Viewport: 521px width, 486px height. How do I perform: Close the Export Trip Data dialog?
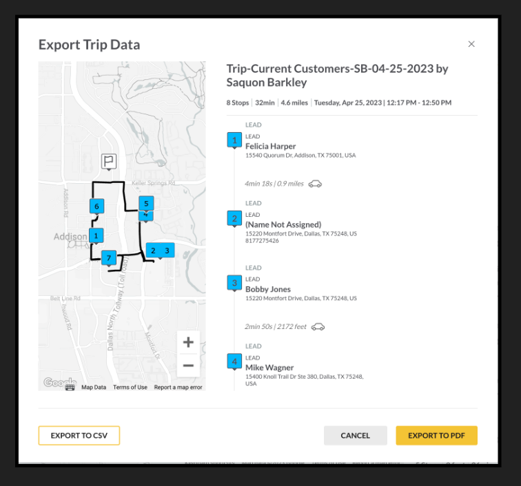click(x=471, y=44)
